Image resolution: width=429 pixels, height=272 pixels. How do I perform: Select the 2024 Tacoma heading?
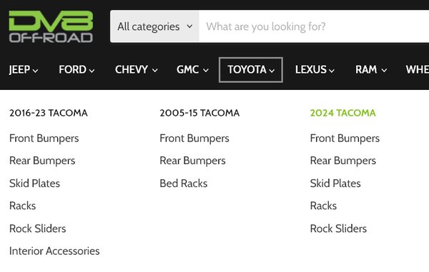[342, 113]
